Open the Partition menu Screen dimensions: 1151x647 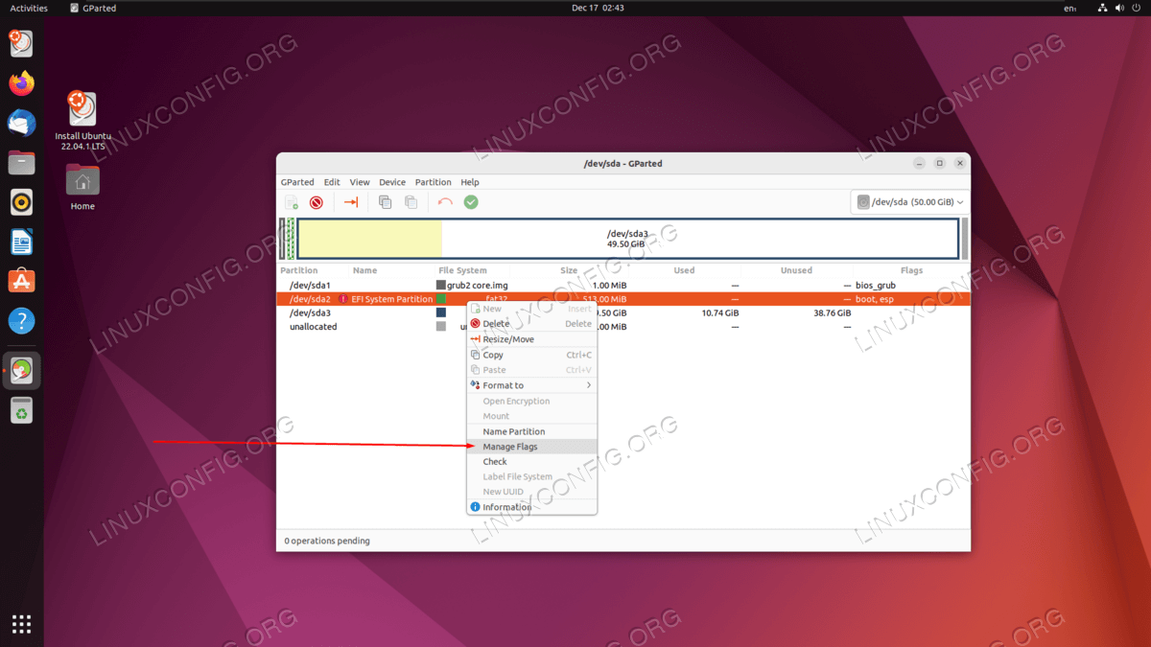(433, 182)
